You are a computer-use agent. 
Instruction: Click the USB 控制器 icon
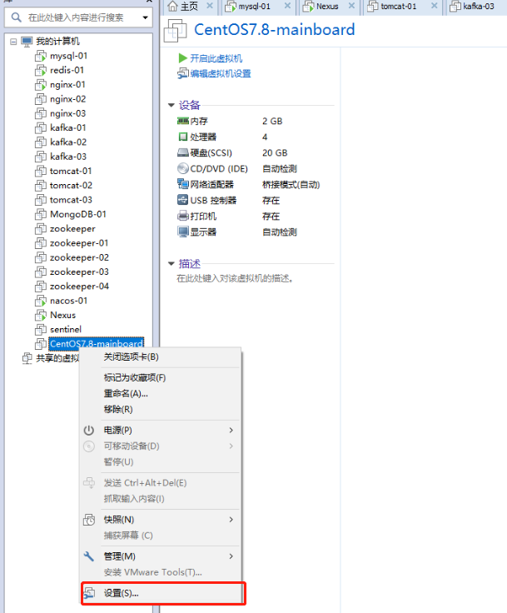click(x=183, y=200)
